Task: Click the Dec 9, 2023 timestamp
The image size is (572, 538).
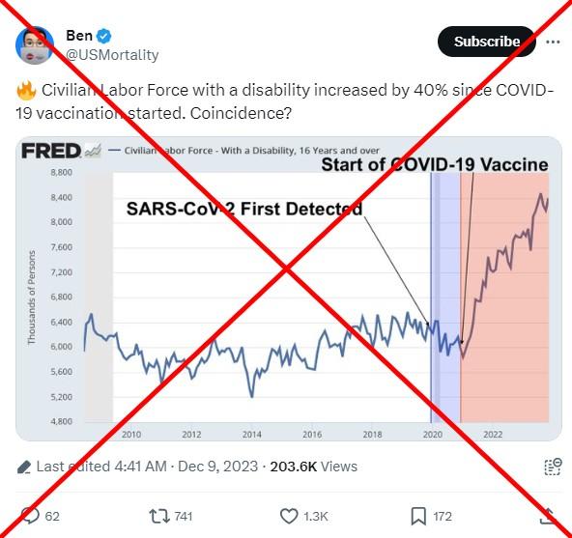Action: point(217,467)
